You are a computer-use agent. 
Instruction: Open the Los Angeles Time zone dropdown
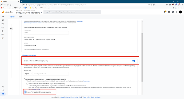(45, 39)
